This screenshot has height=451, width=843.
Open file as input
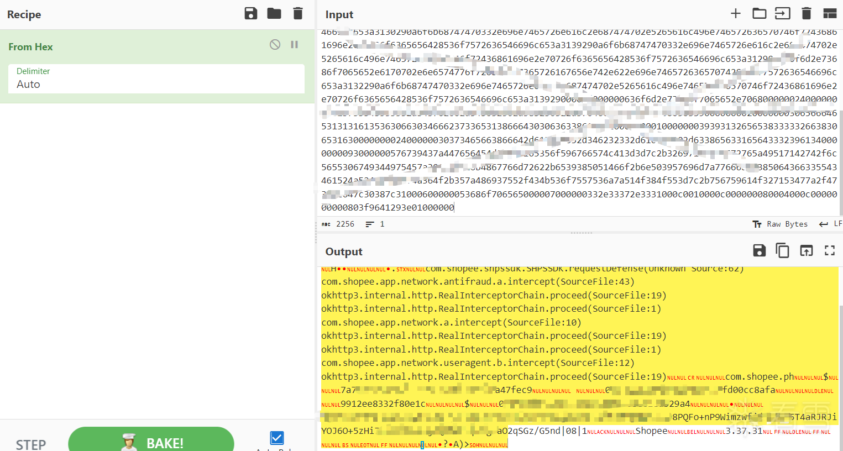pyautogui.click(x=783, y=13)
